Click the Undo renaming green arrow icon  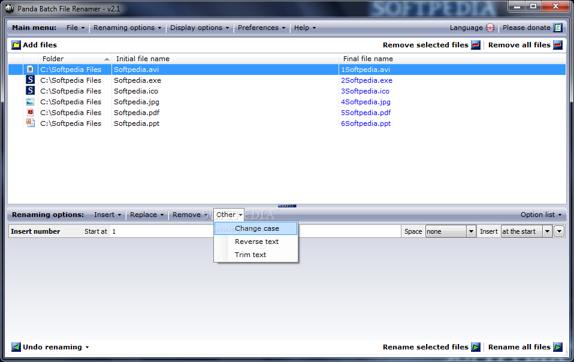16,347
